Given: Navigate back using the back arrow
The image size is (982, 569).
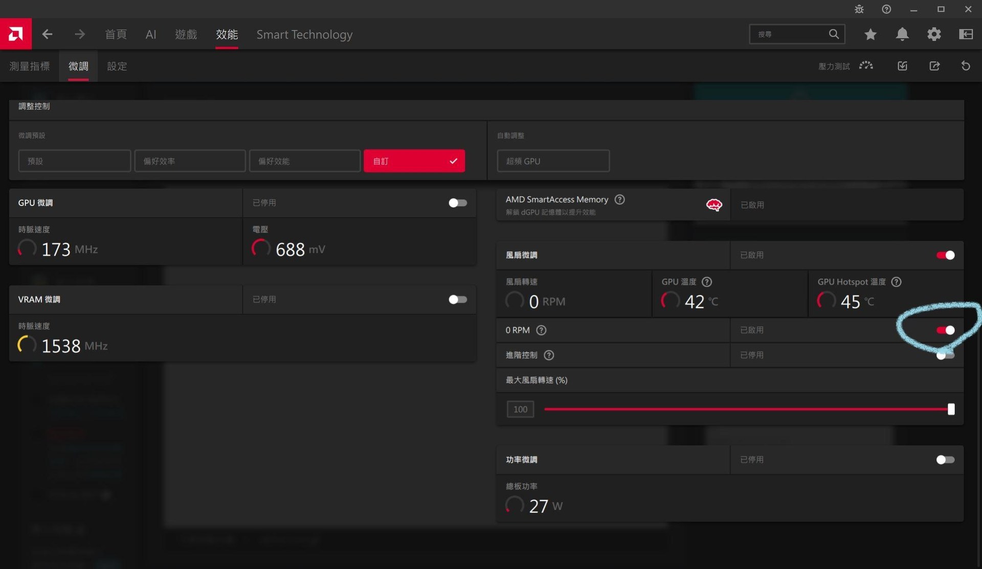Looking at the screenshot, I should coord(47,34).
